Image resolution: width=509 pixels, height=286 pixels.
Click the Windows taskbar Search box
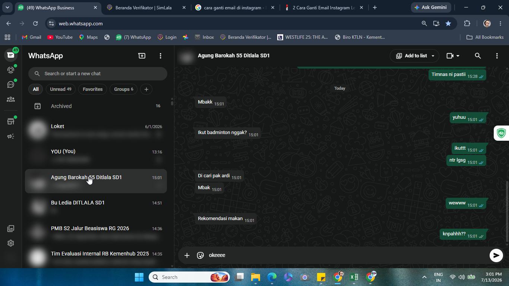pyautogui.click(x=190, y=277)
